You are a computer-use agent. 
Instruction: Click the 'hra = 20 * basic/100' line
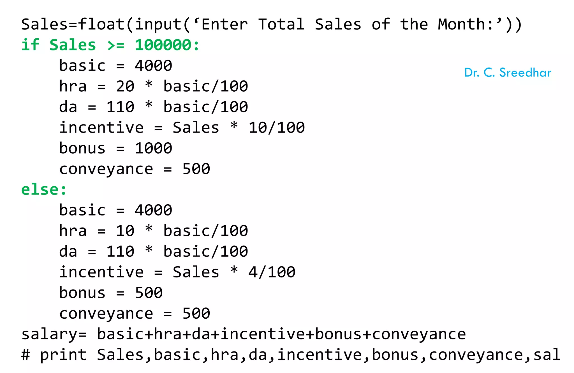point(153,86)
